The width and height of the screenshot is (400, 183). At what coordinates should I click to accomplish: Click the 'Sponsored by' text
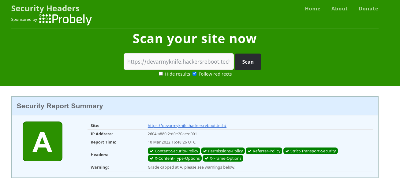click(24, 20)
